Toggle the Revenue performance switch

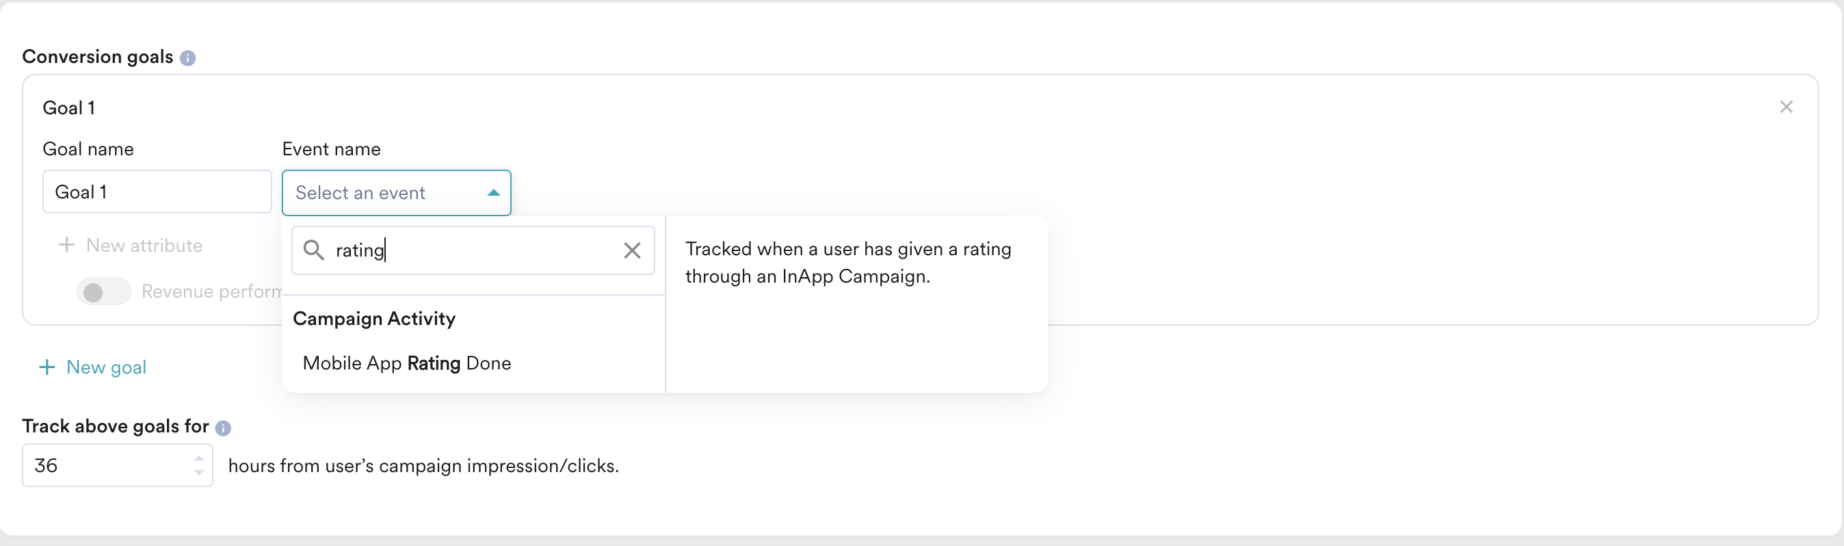click(x=104, y=291)
